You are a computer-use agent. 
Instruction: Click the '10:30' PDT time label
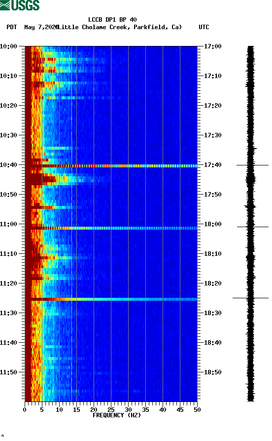point(8,135)
